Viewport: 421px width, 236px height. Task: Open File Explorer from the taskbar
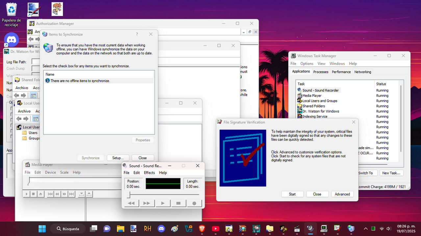click(x=120, y=228)
